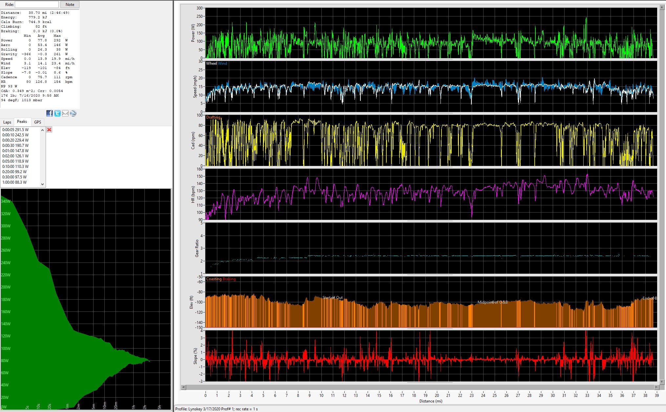Viewport: 666px width, 412px height.
Task: Click the Distance (mi) axis label
Action: click(431, 401)
